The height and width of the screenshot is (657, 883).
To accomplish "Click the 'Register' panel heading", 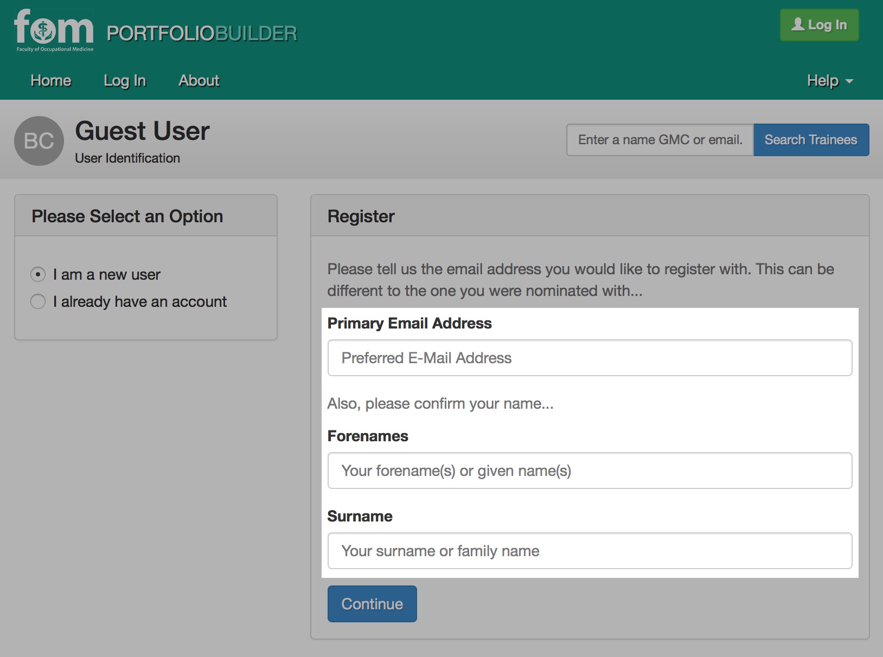I will tap(361, 216).
